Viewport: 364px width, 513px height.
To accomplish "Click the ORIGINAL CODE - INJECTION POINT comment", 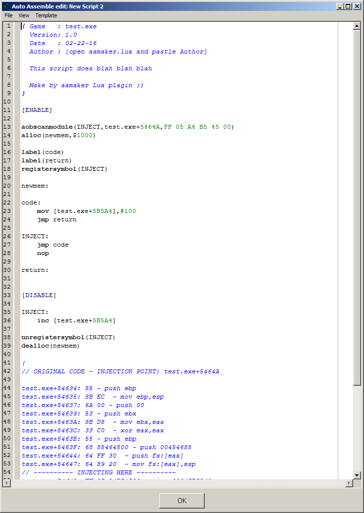I will [120, 372].
